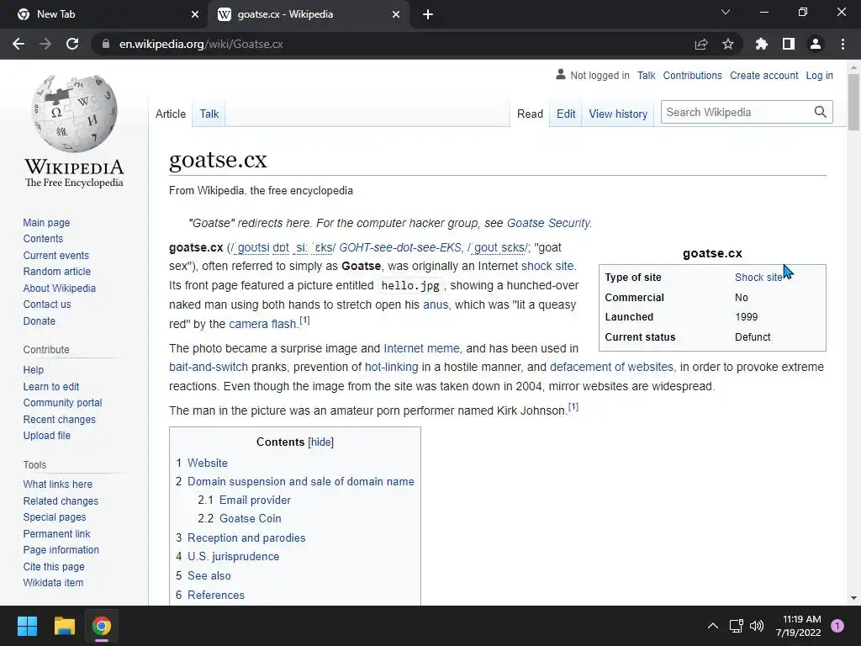Go back with the browser back arrow

18,44
